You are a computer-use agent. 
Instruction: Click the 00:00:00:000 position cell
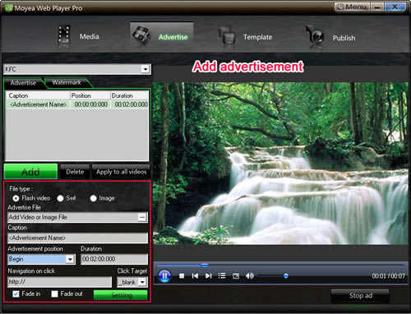90,104
